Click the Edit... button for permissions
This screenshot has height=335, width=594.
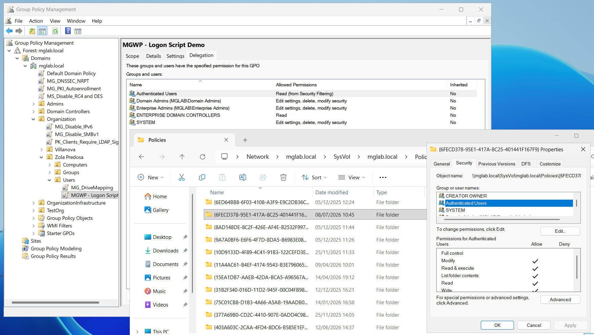click(x=560, y=231)
